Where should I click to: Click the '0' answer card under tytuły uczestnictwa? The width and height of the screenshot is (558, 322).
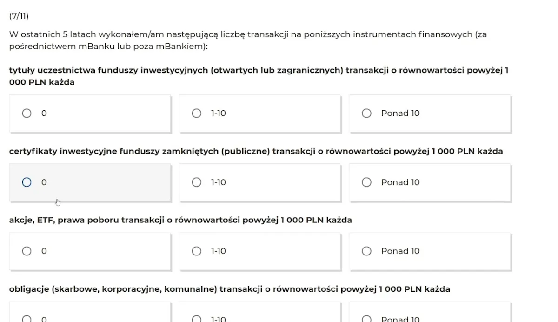[x=90, y=113]
